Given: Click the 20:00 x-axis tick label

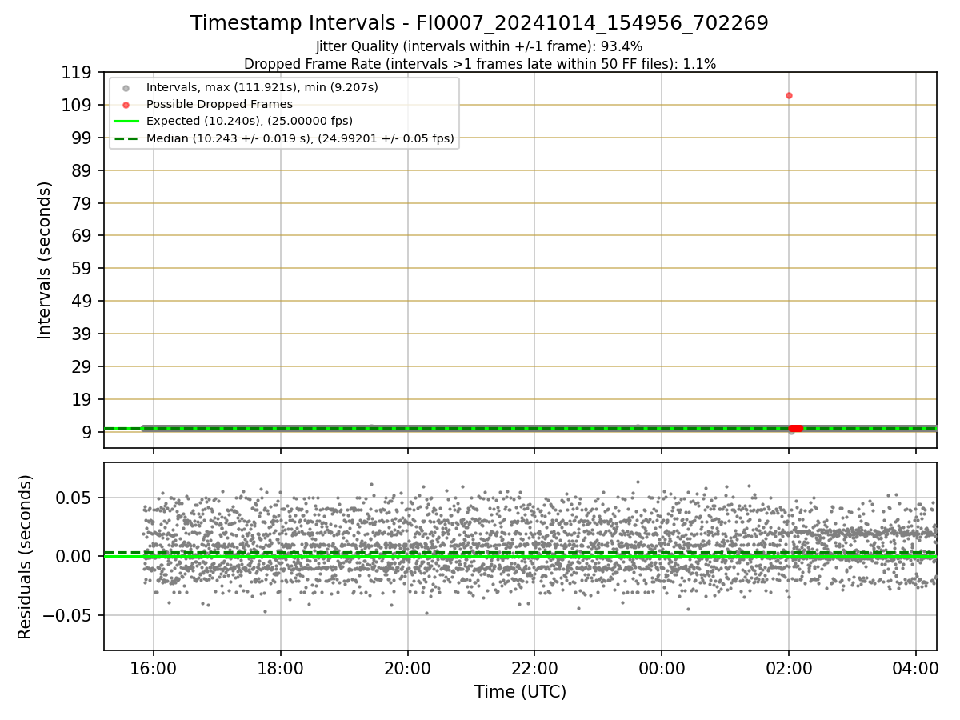Looking at the screenshot, I should coord(408,668).
